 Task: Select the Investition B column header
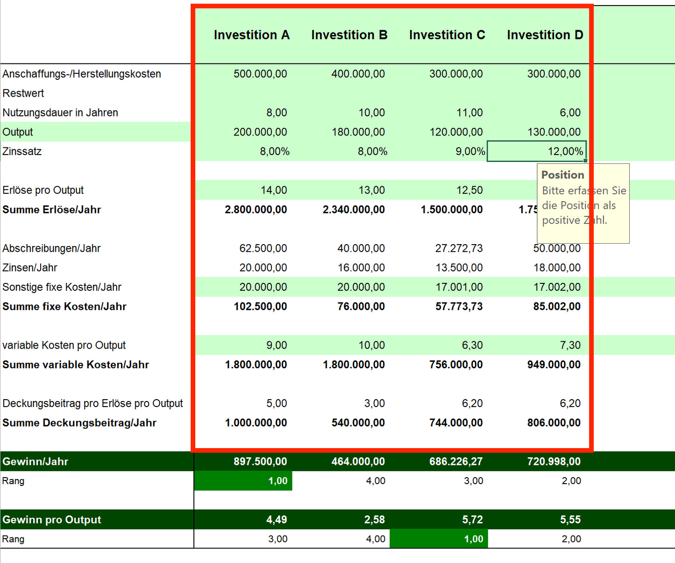(x=349, y=35)
